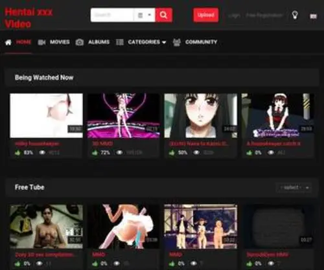Click the albums camera icon
324x270 pixels.
[x=80, y=42]
